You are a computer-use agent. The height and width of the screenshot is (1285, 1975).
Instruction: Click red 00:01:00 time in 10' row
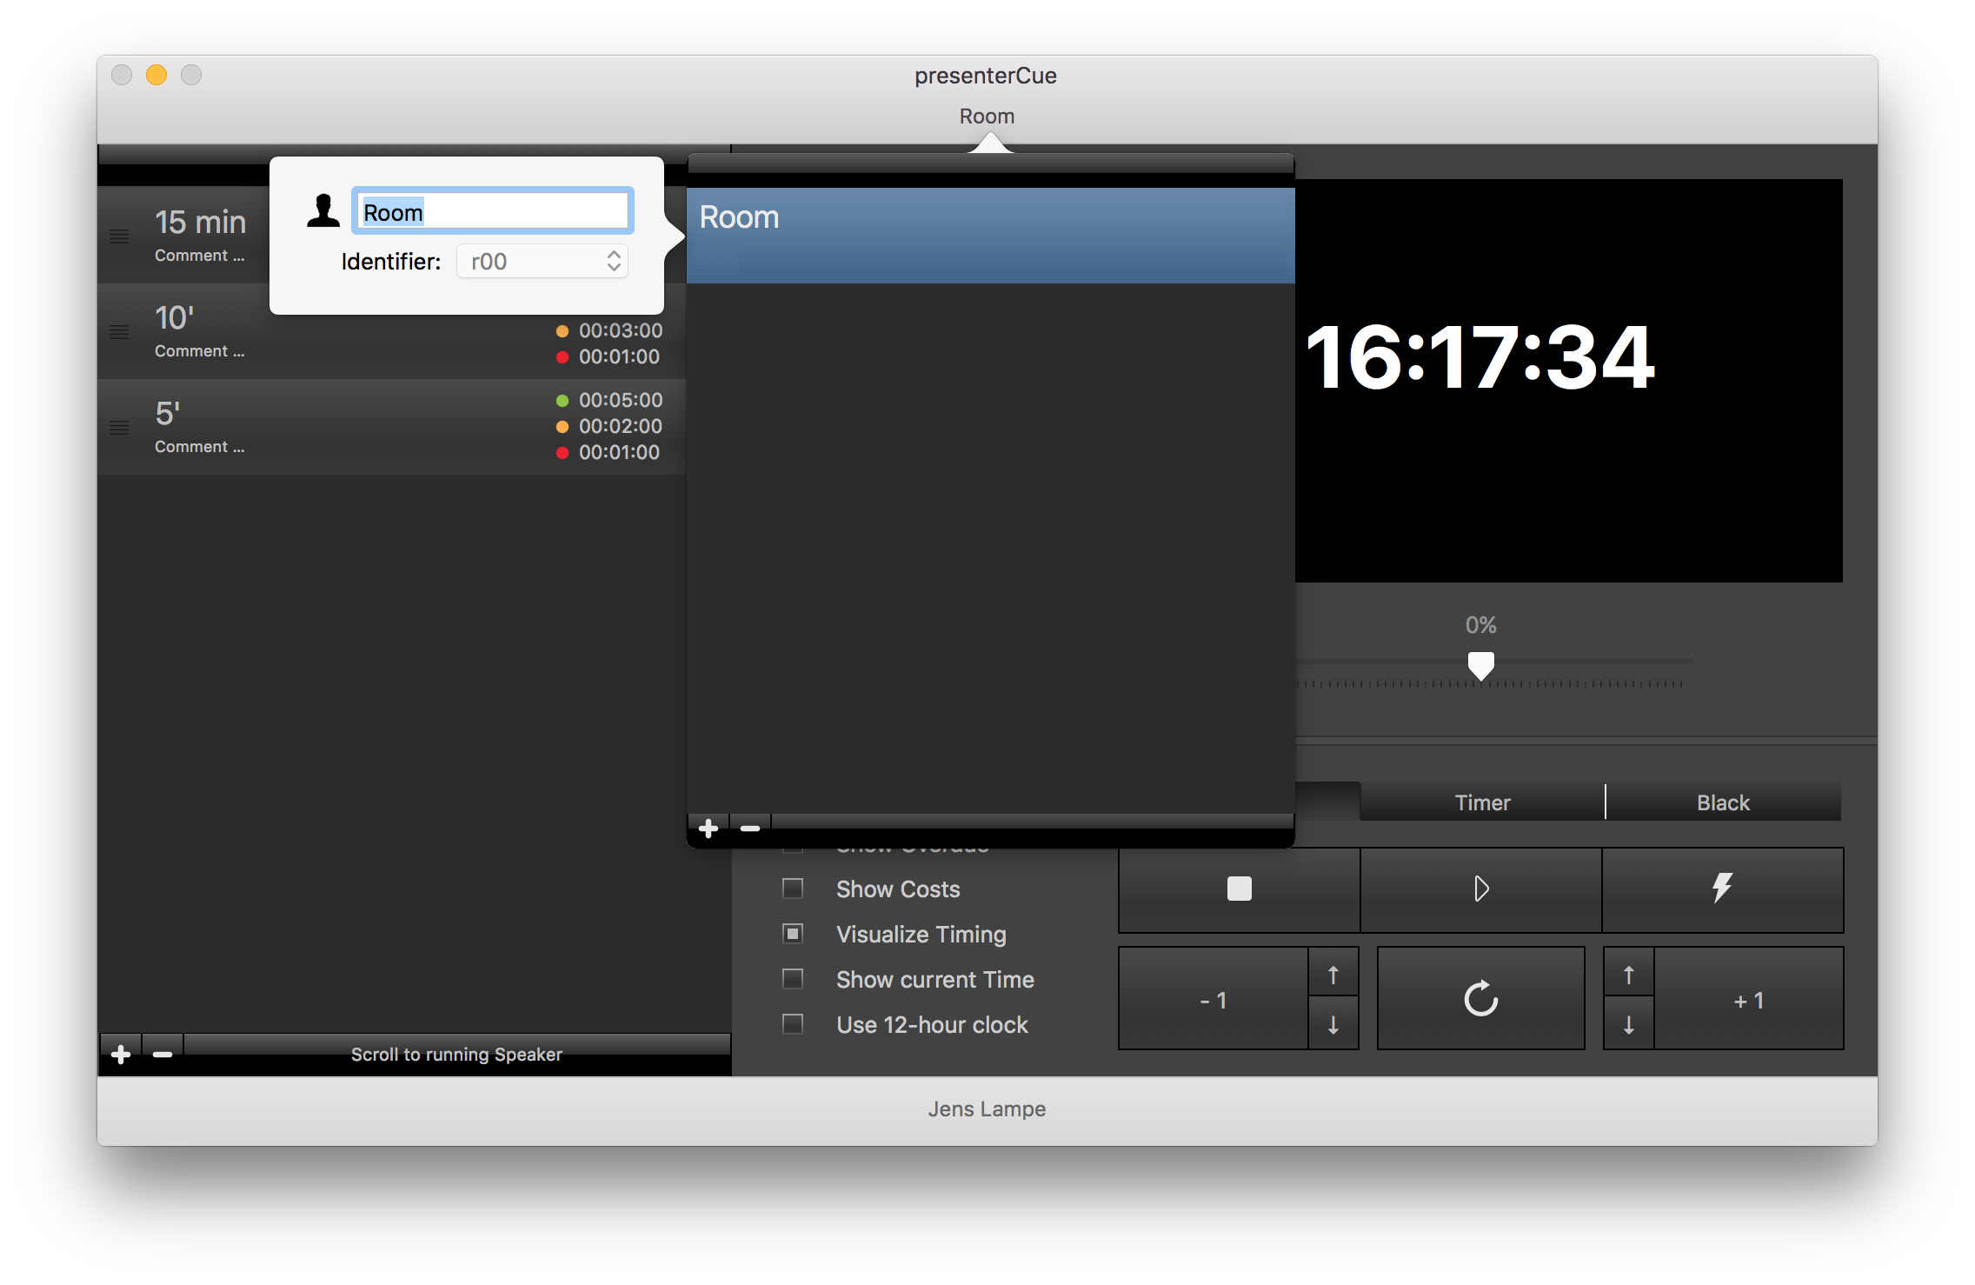(619, 356)
